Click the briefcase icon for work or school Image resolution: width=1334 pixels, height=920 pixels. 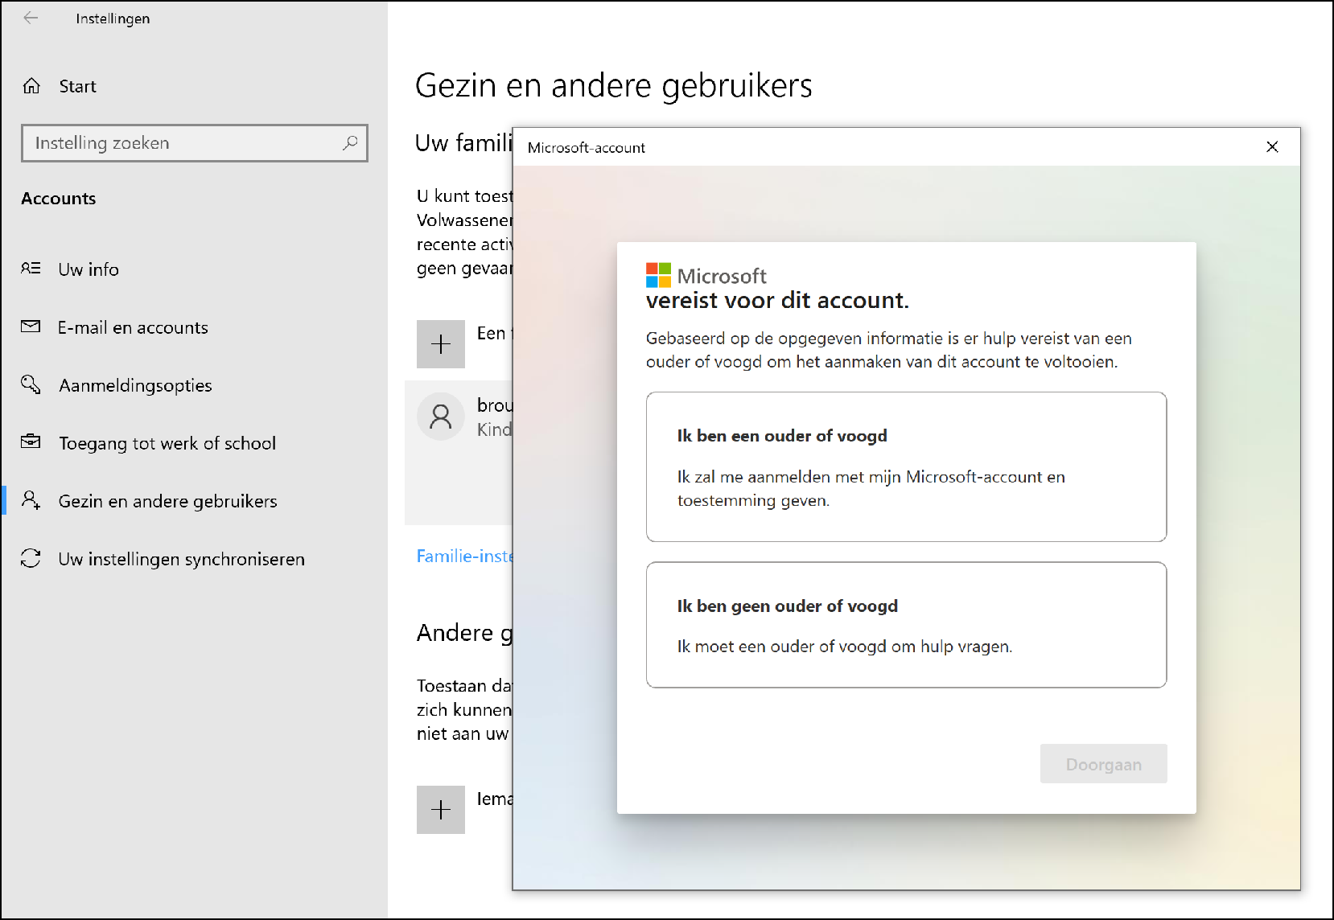[x=31, y=442]
